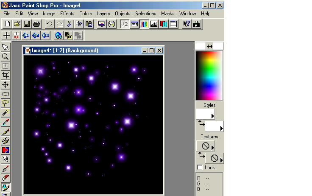Screen dimensions: 312x196
Task: Swap foreground and background styles arrow
Action: [x=201, y=123]
